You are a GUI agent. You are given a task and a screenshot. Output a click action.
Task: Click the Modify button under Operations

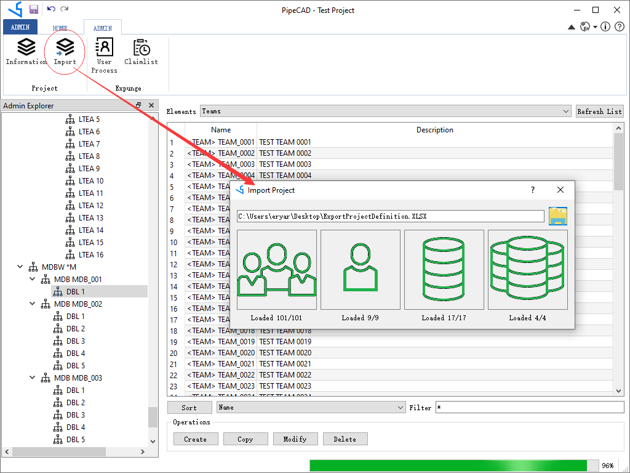295,439
